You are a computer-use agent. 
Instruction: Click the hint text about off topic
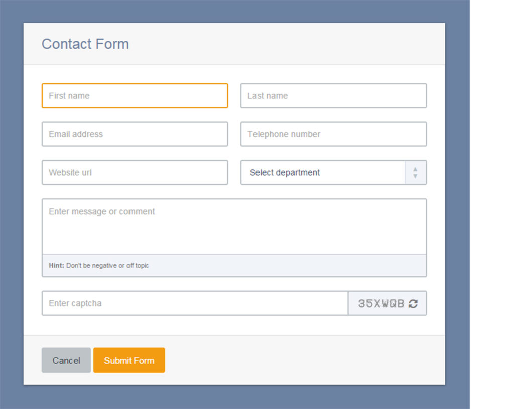(99, 265)
